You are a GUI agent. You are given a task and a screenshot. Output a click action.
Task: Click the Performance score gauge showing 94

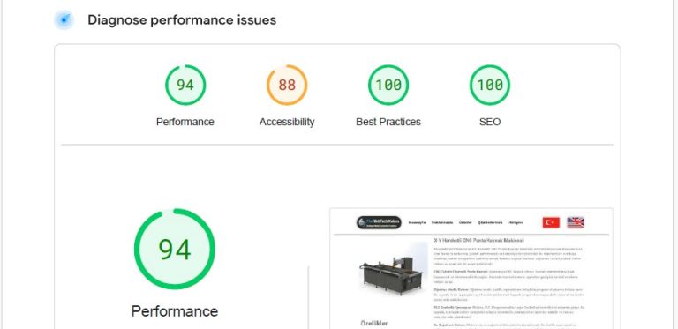click(x=185, y=85)
